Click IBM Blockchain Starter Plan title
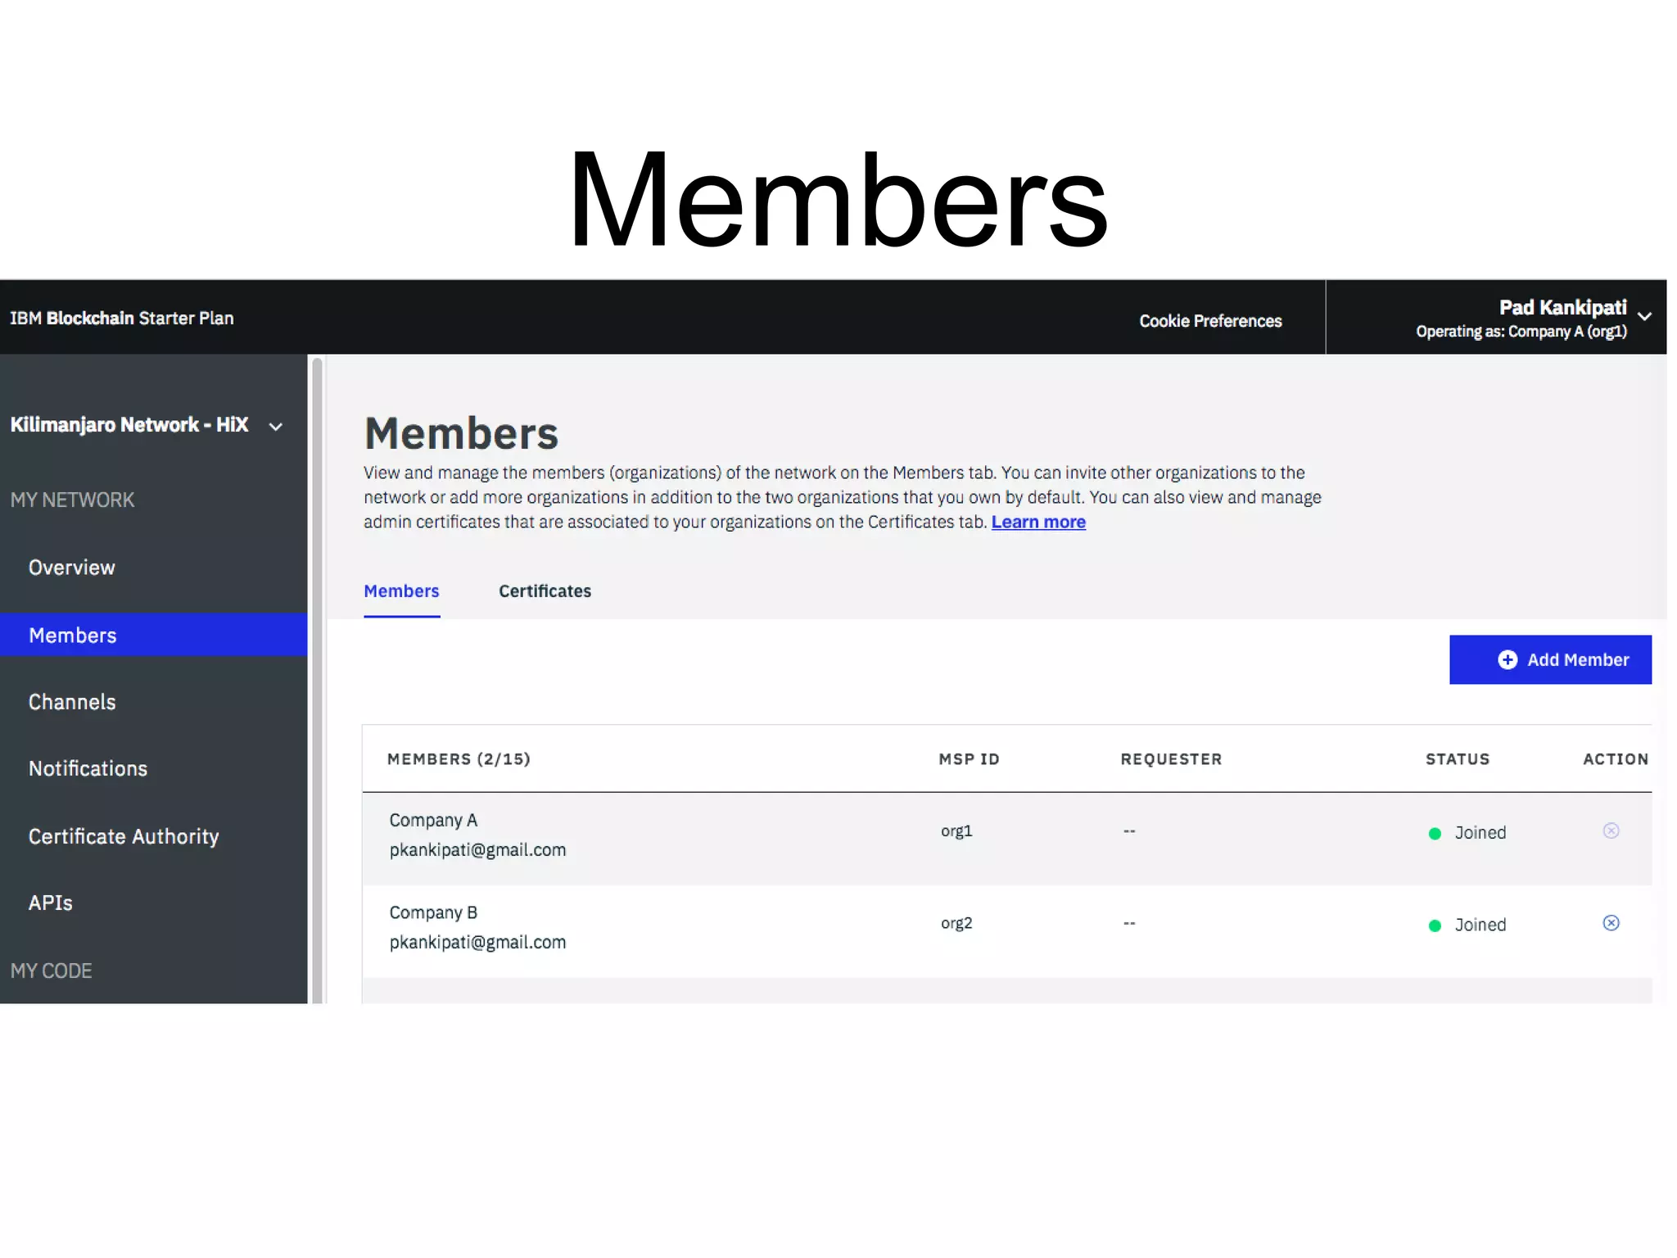This screenshot has width=1677, height=1258. point(122,318)
